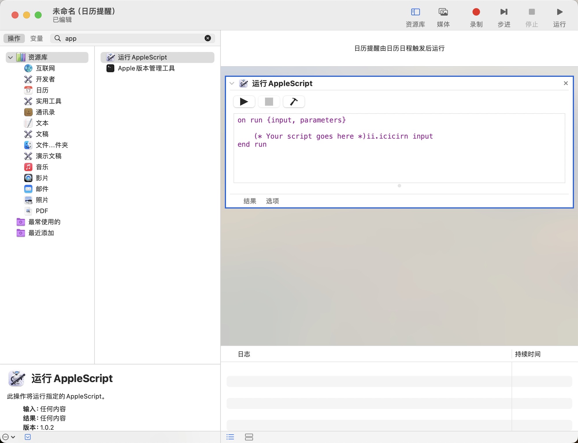Select the Apple versioning tool action
The width and height of the screenshot is (578, 443).
[146, 68]
